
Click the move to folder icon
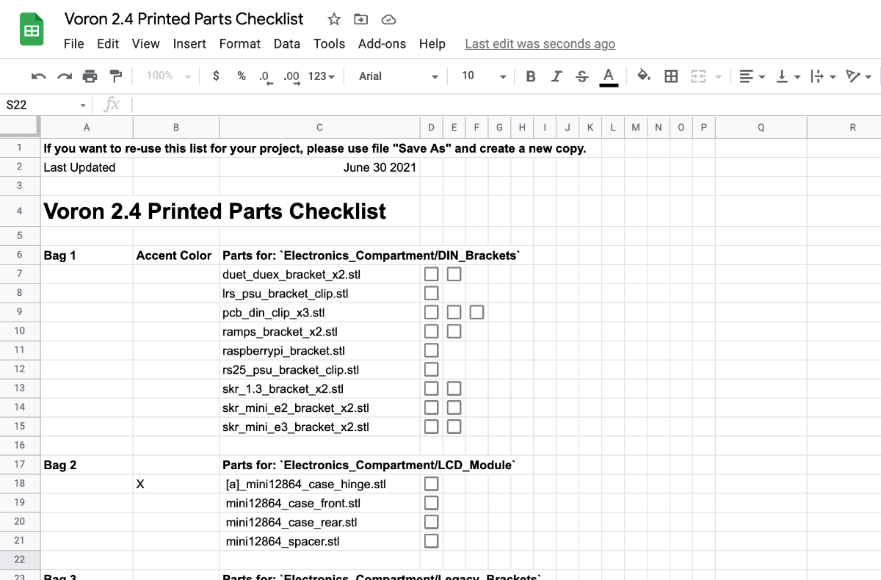[x=361, y=19]
